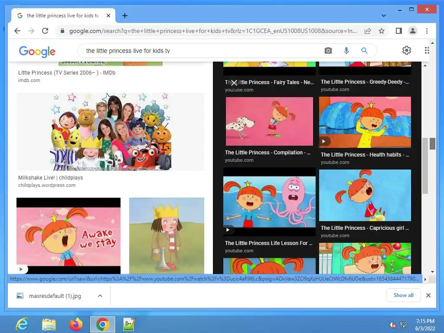Click the image panel scrollbar thumb

(425, 166)
